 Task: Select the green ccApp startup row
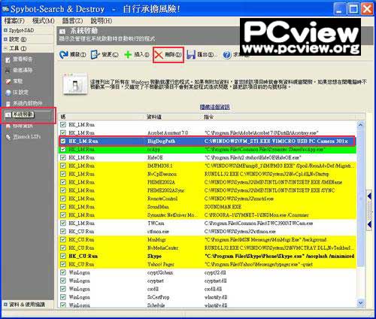208,150
